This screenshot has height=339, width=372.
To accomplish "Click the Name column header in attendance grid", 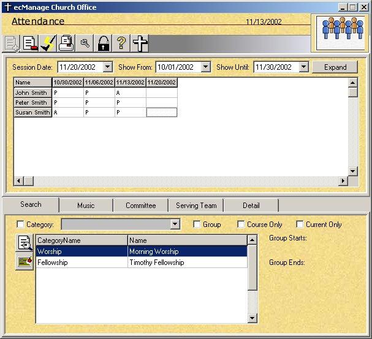I will point(32,83).
